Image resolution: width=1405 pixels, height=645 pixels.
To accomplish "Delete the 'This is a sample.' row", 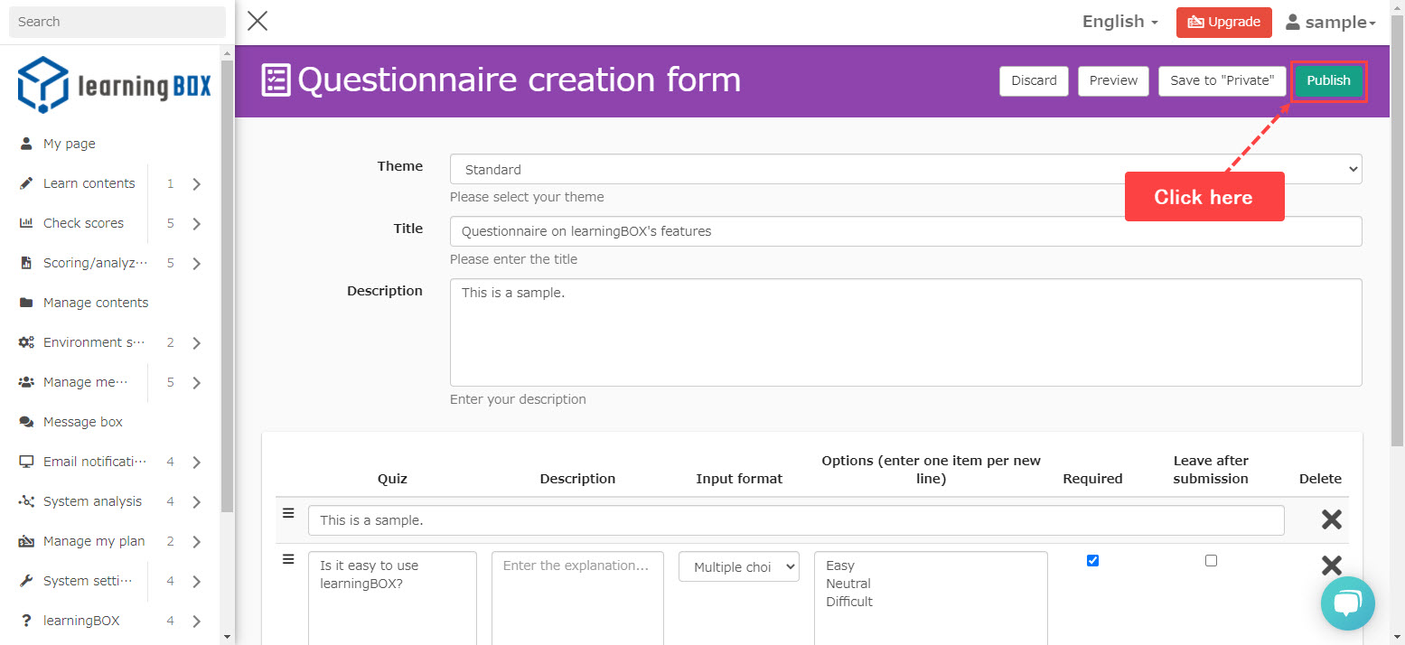I will [1331, 519].
